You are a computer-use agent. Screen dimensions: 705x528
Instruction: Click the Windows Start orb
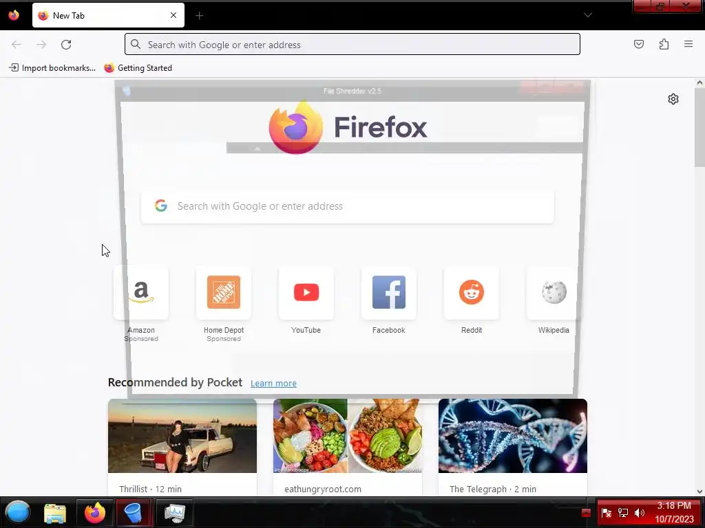[x=17, y=512]
